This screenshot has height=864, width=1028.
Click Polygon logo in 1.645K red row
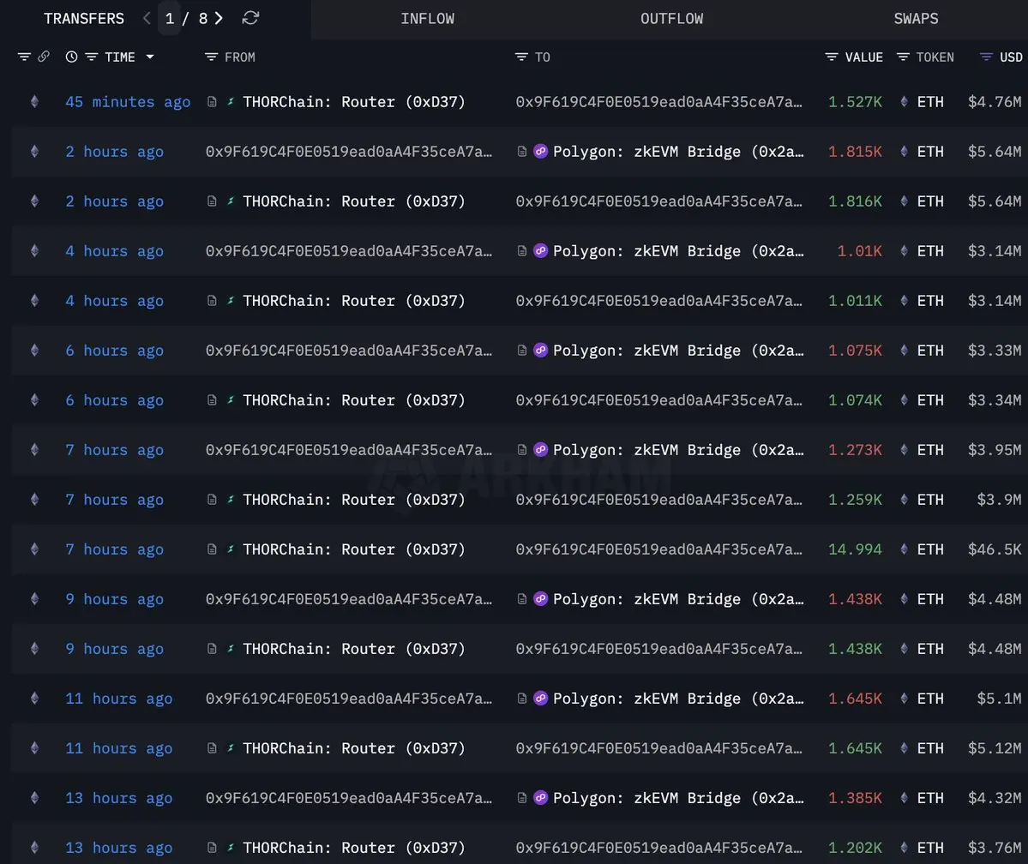[540, 699]
